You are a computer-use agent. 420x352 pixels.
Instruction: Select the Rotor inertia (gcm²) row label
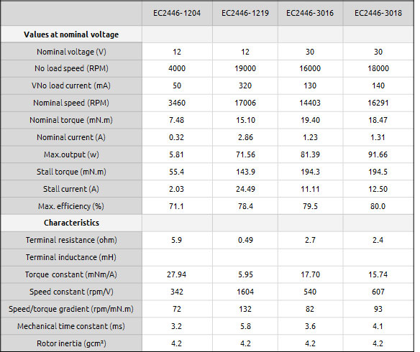[71, 343]
